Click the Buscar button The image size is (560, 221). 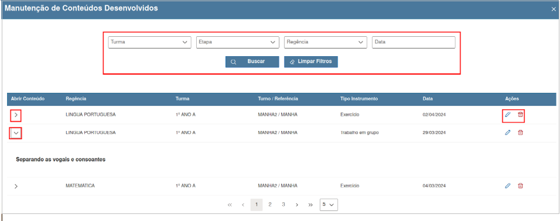(252, 61)
